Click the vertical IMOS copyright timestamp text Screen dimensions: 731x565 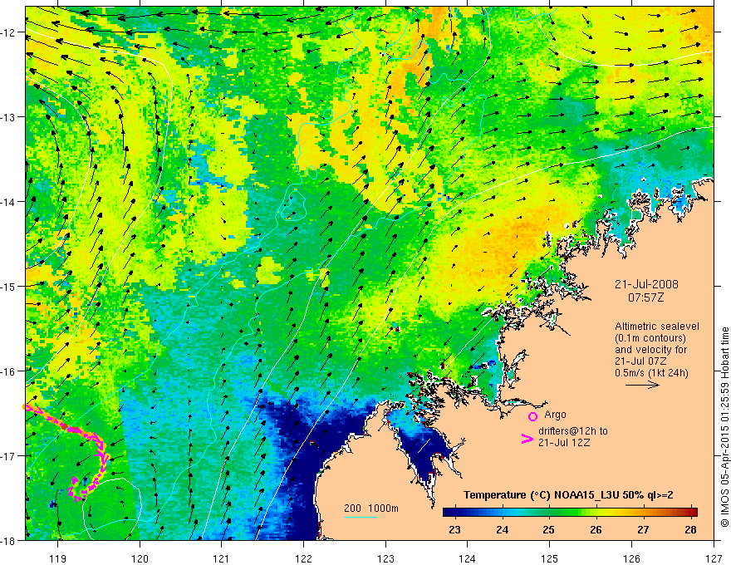[x=724, y=427]
